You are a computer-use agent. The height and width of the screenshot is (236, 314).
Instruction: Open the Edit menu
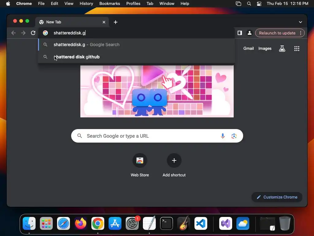[x=54, y=4]
